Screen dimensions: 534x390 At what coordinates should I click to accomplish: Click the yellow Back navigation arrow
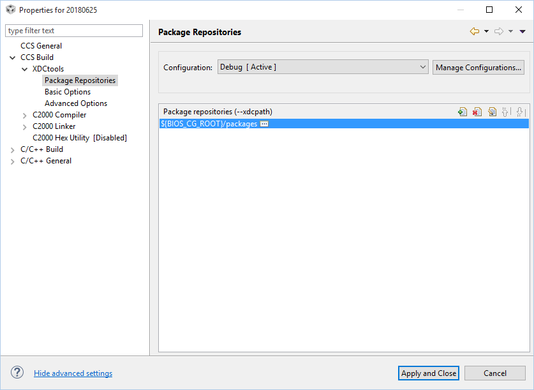[x=475, y=32]
